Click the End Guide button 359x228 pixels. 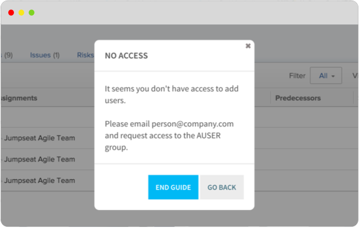click(x=173, y=187)
